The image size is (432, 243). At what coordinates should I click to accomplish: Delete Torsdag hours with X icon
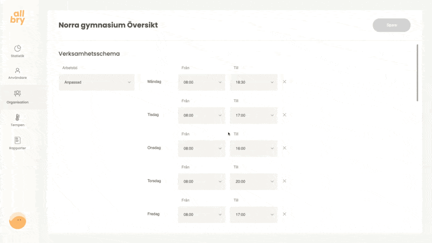tap(285, 181)
